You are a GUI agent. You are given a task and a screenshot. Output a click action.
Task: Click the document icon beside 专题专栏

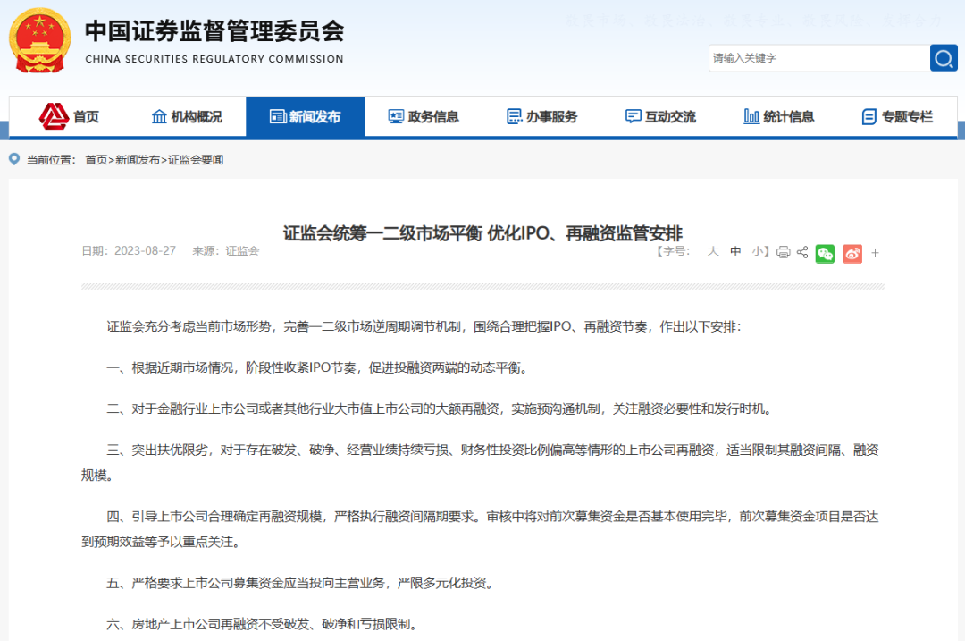[869, 116]
